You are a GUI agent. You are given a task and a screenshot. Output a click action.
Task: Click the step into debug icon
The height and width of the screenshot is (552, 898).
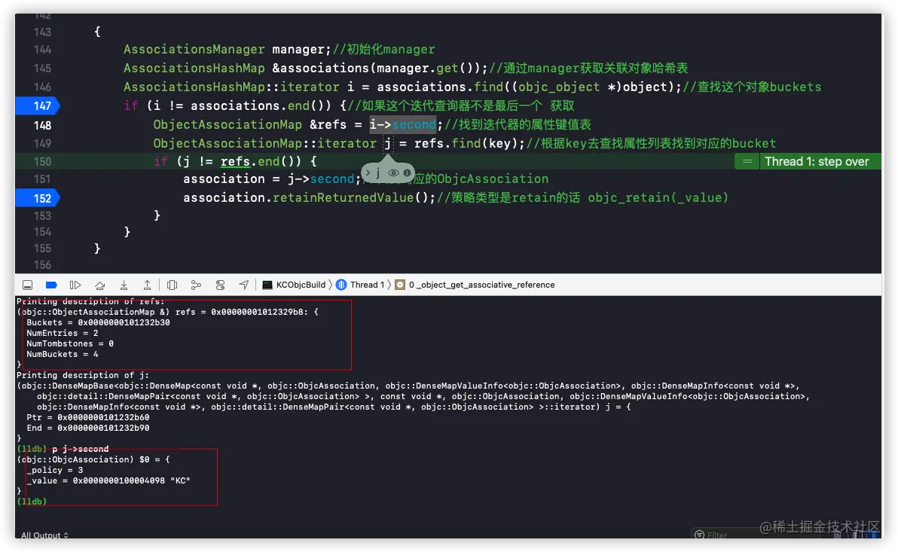tap(124, 285)
